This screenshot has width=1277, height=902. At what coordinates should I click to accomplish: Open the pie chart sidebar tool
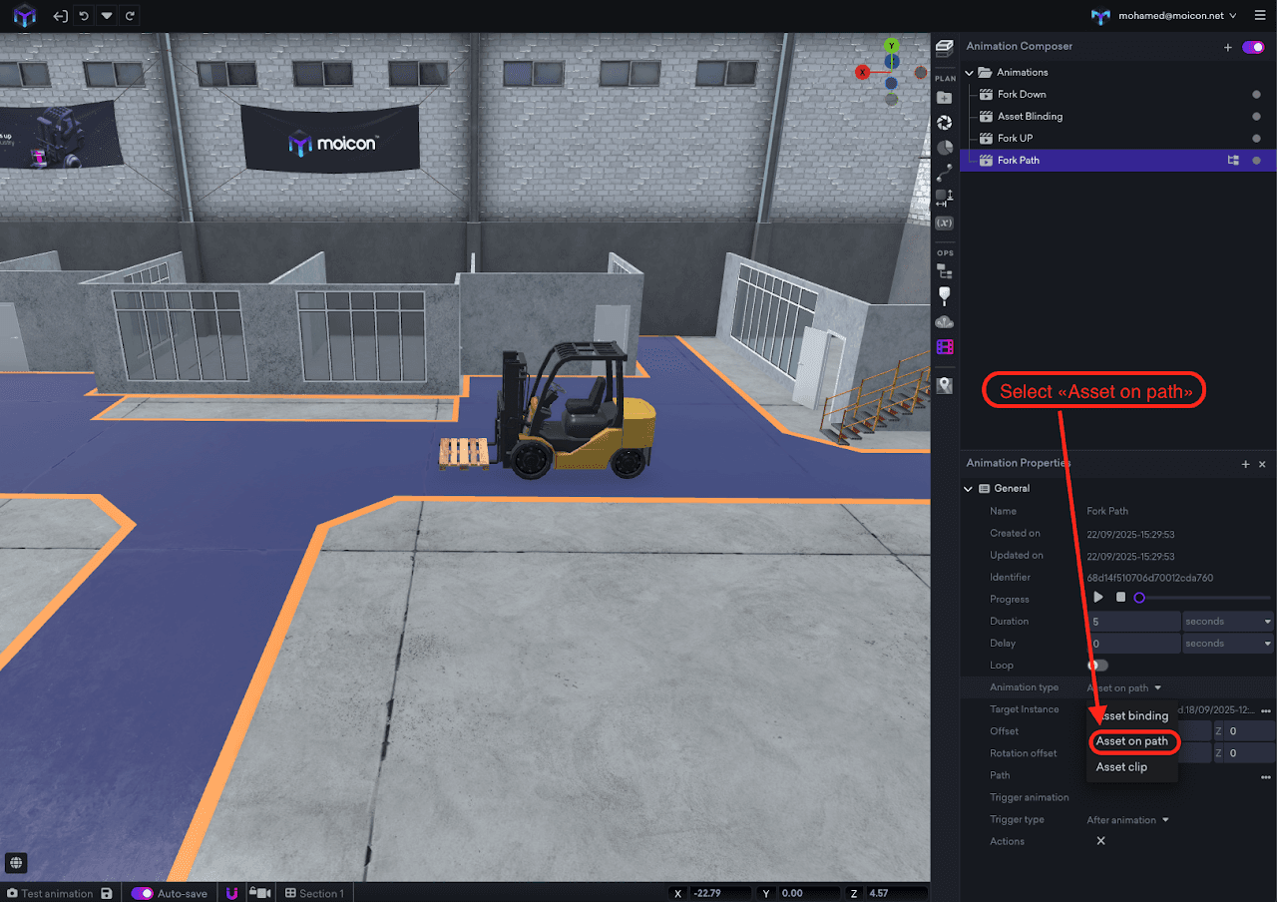(x=945, y=148)
